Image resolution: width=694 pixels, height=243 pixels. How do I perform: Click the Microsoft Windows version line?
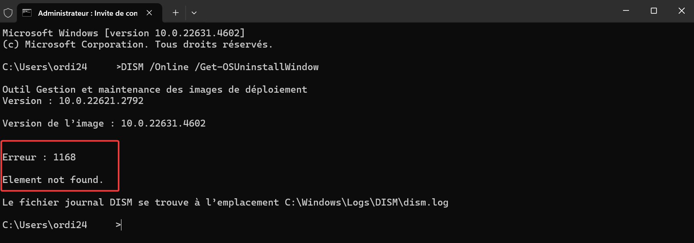tap(123, 33)
